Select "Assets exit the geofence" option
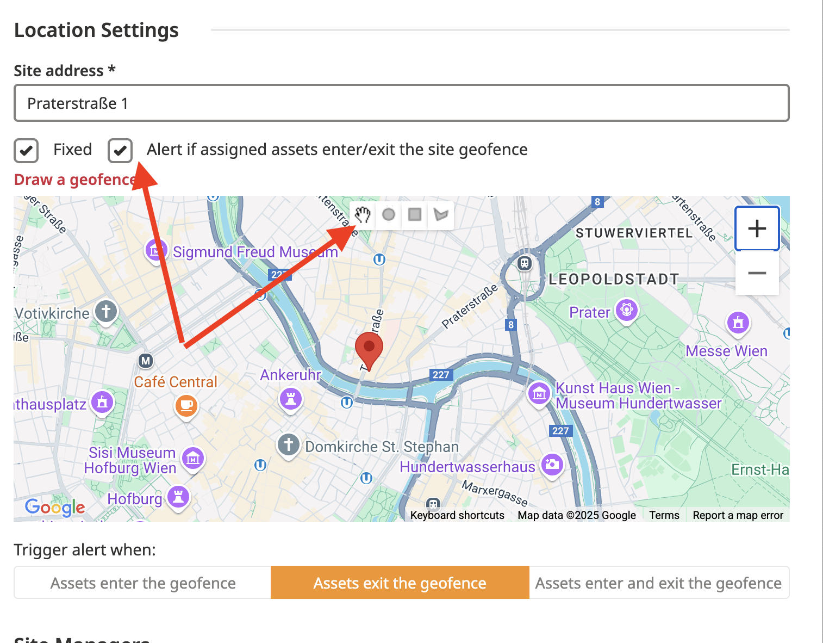 click(400, 583)
